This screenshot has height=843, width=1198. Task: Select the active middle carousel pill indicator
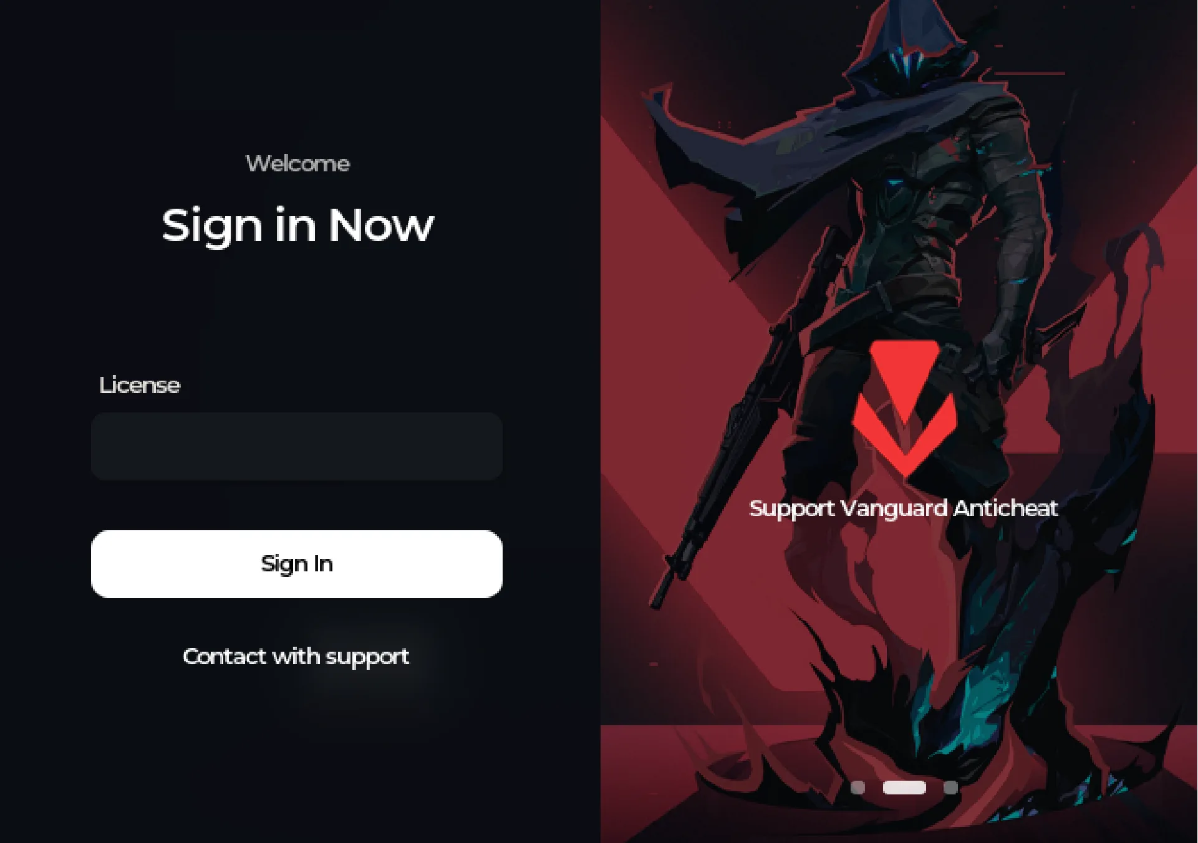(904, 788)
